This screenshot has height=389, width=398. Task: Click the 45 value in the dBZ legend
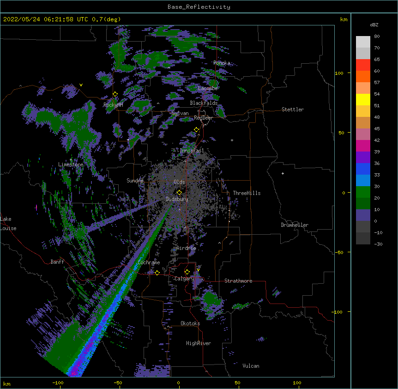point(377,128)
